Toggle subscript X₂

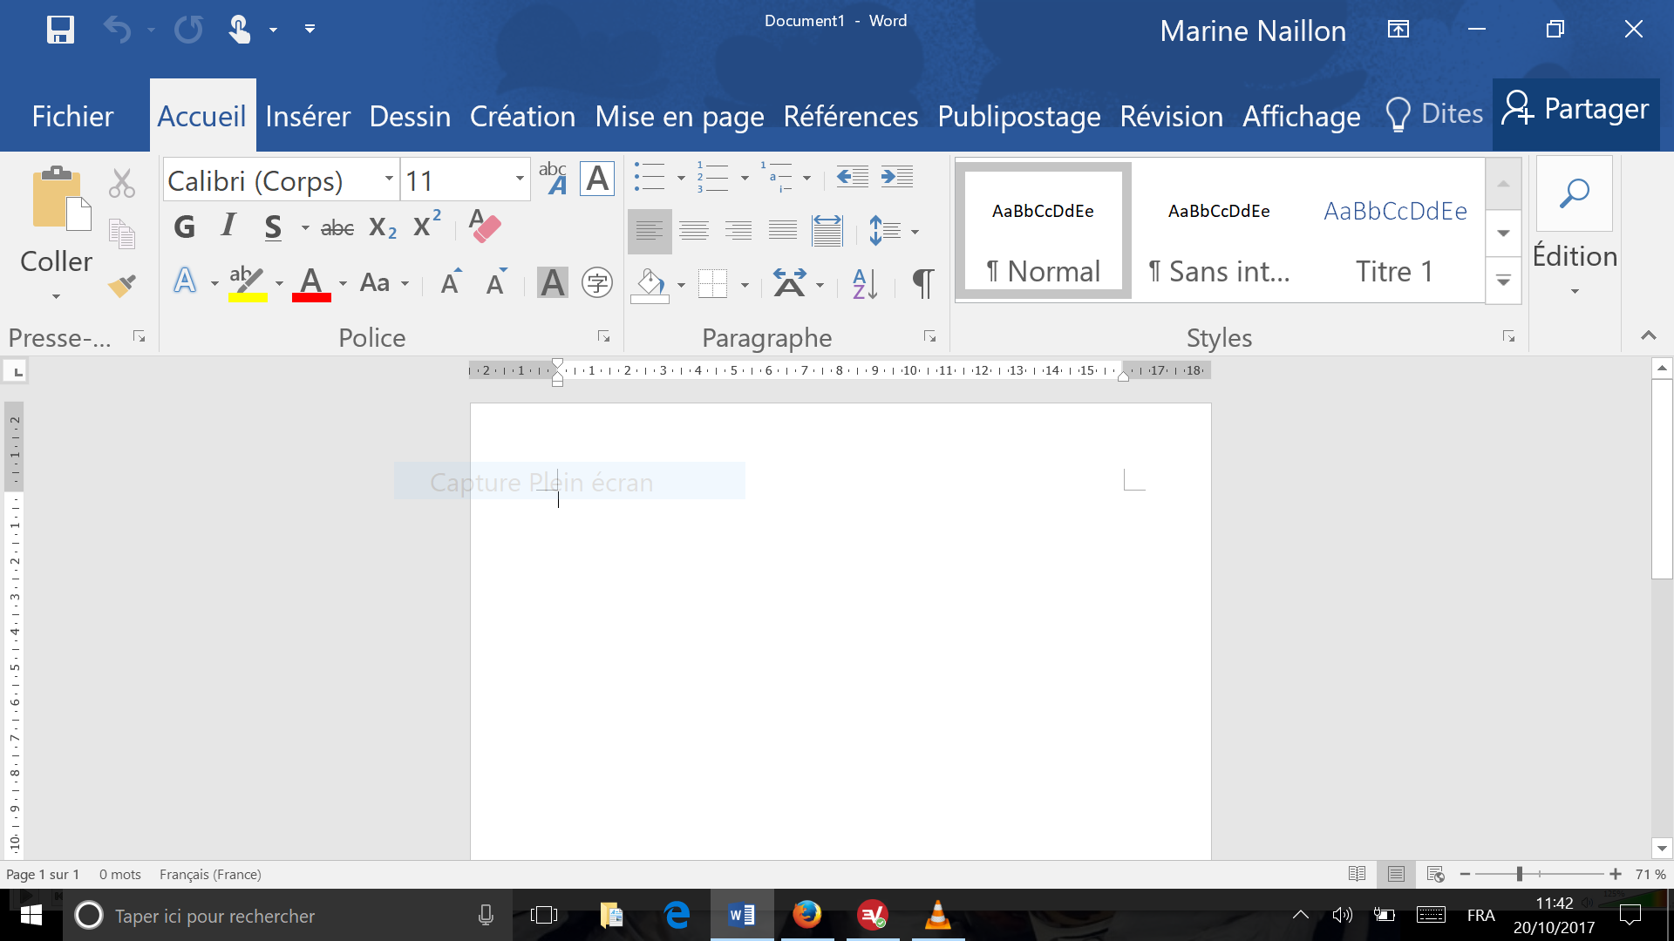(x=383, y=228)
